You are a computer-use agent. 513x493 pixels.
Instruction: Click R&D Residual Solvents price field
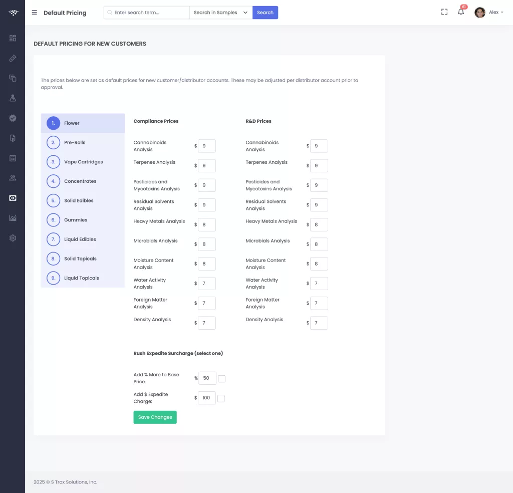coord(319,205)
